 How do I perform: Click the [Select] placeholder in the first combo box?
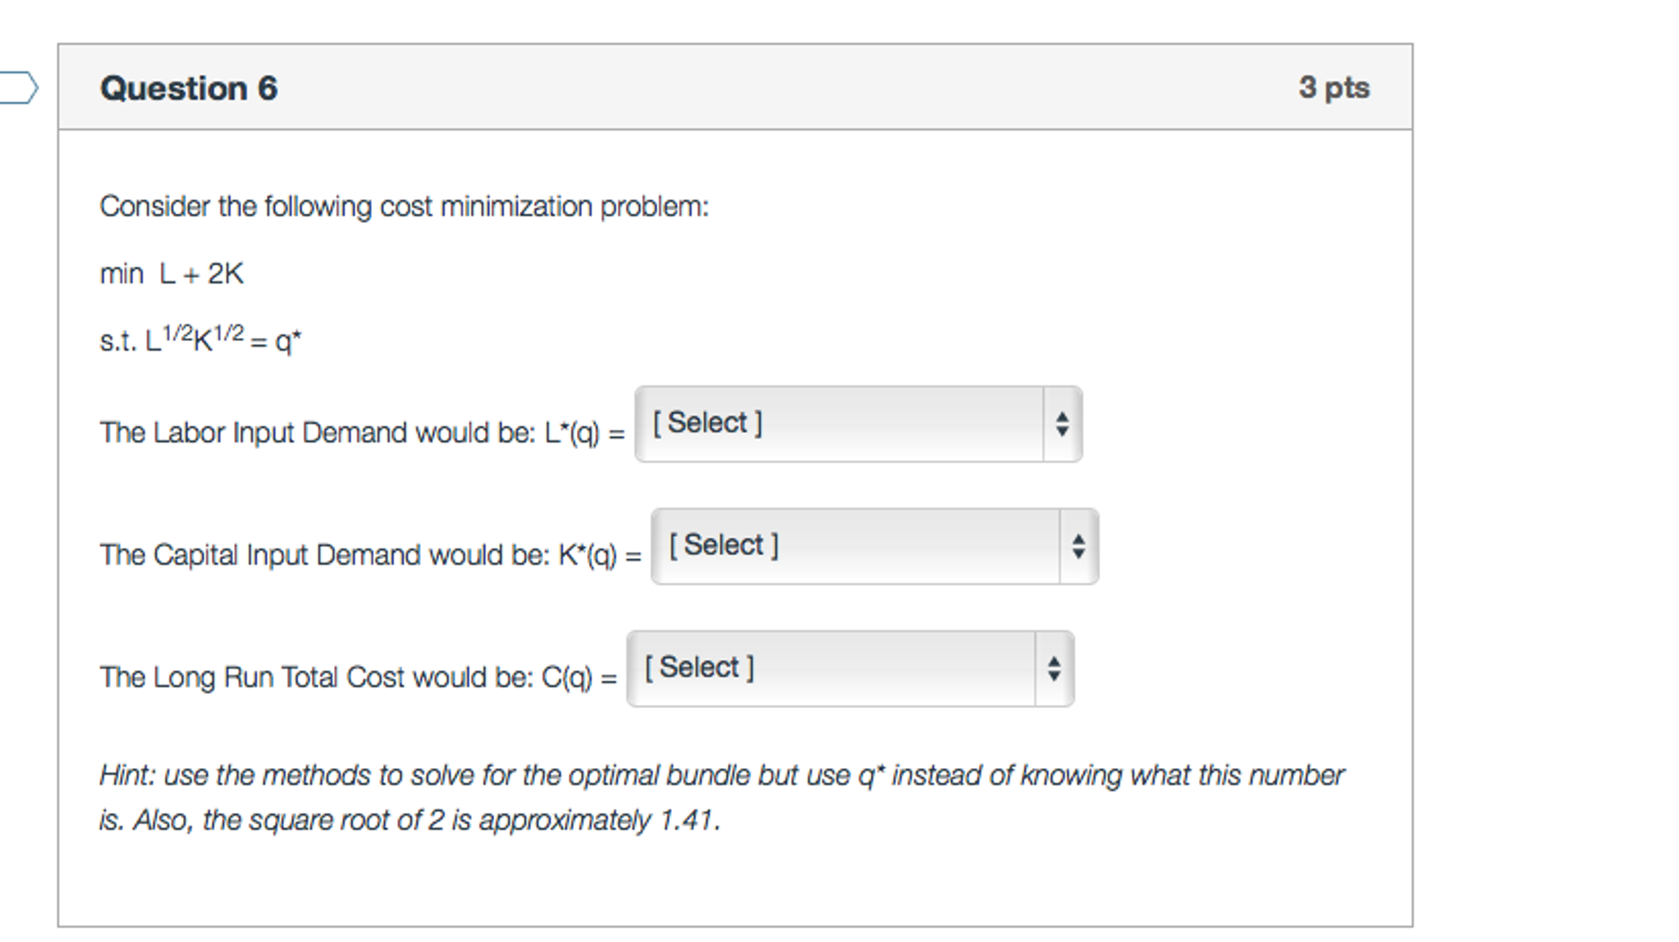(x=707, y=421)
